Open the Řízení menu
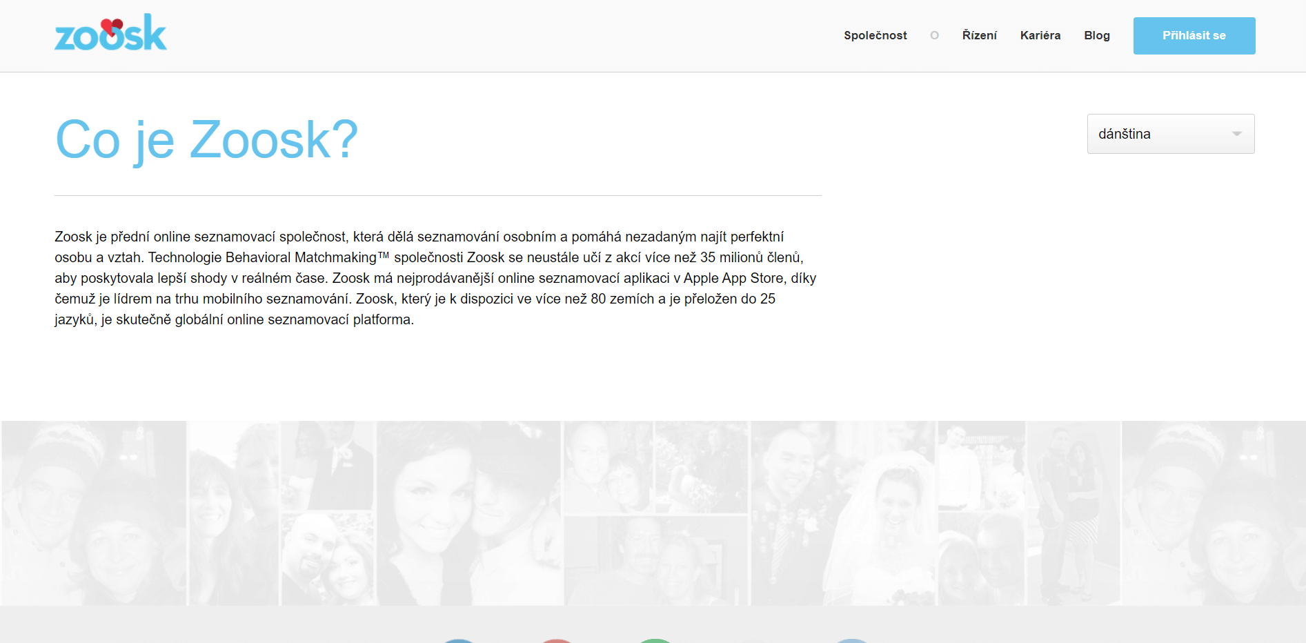1306x643 pixels. tap(979, 35)
